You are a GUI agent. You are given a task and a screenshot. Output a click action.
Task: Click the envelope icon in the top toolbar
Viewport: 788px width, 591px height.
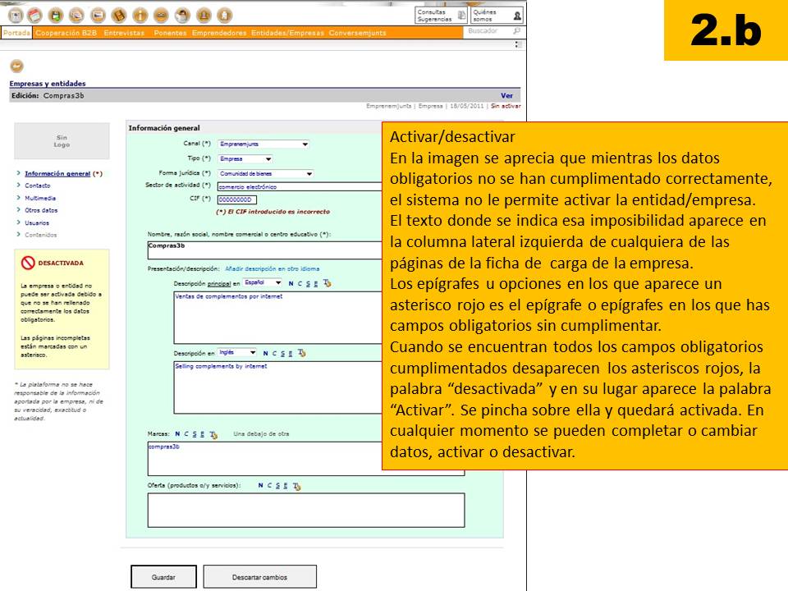point(76,14)
